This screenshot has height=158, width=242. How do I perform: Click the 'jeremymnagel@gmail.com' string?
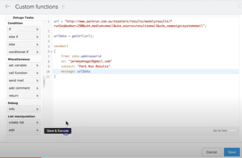click(90, 61)
